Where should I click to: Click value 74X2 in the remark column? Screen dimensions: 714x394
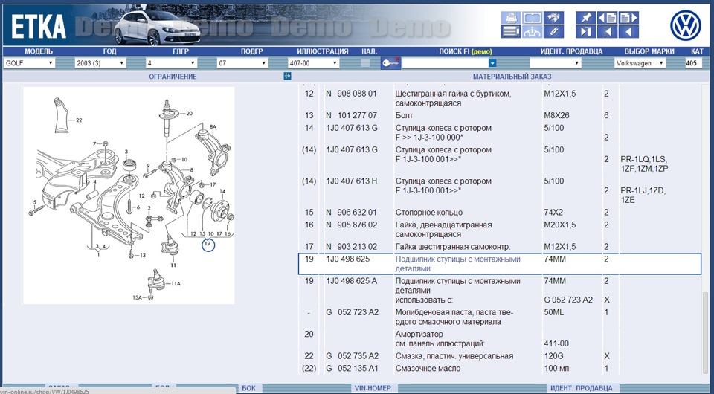[x=554, y=213]
